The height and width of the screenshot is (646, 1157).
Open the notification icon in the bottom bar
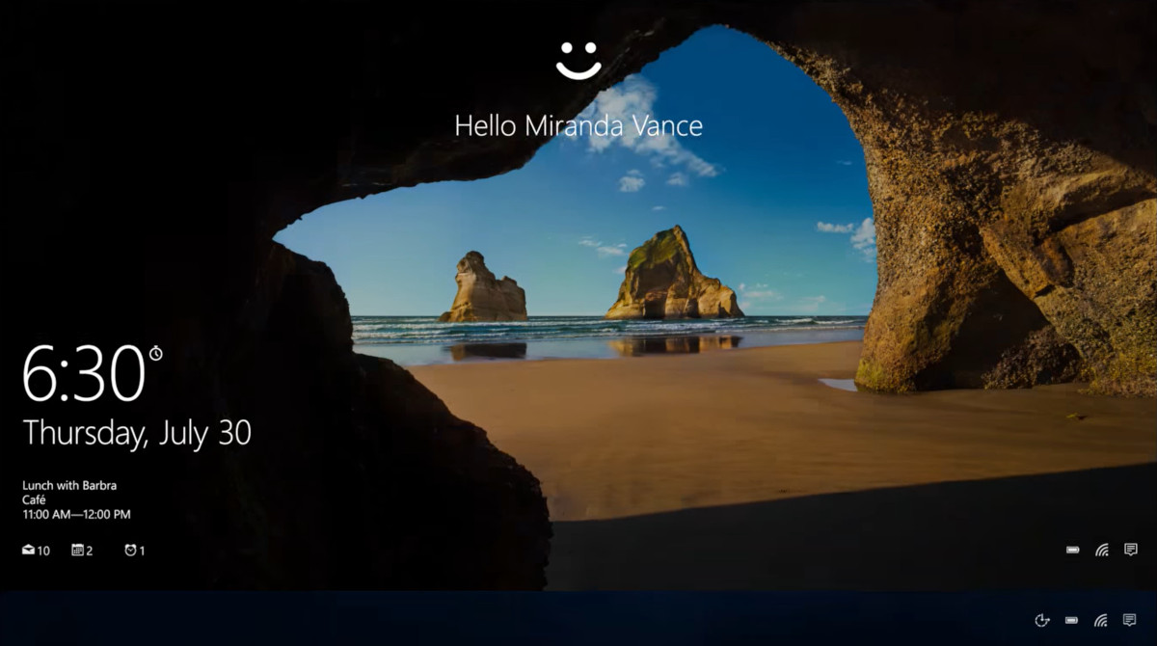pyautogui.click(x=1130, y=620)
